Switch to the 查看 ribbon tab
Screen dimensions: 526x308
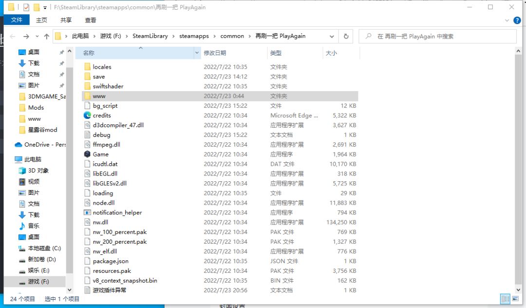[91, 20]
